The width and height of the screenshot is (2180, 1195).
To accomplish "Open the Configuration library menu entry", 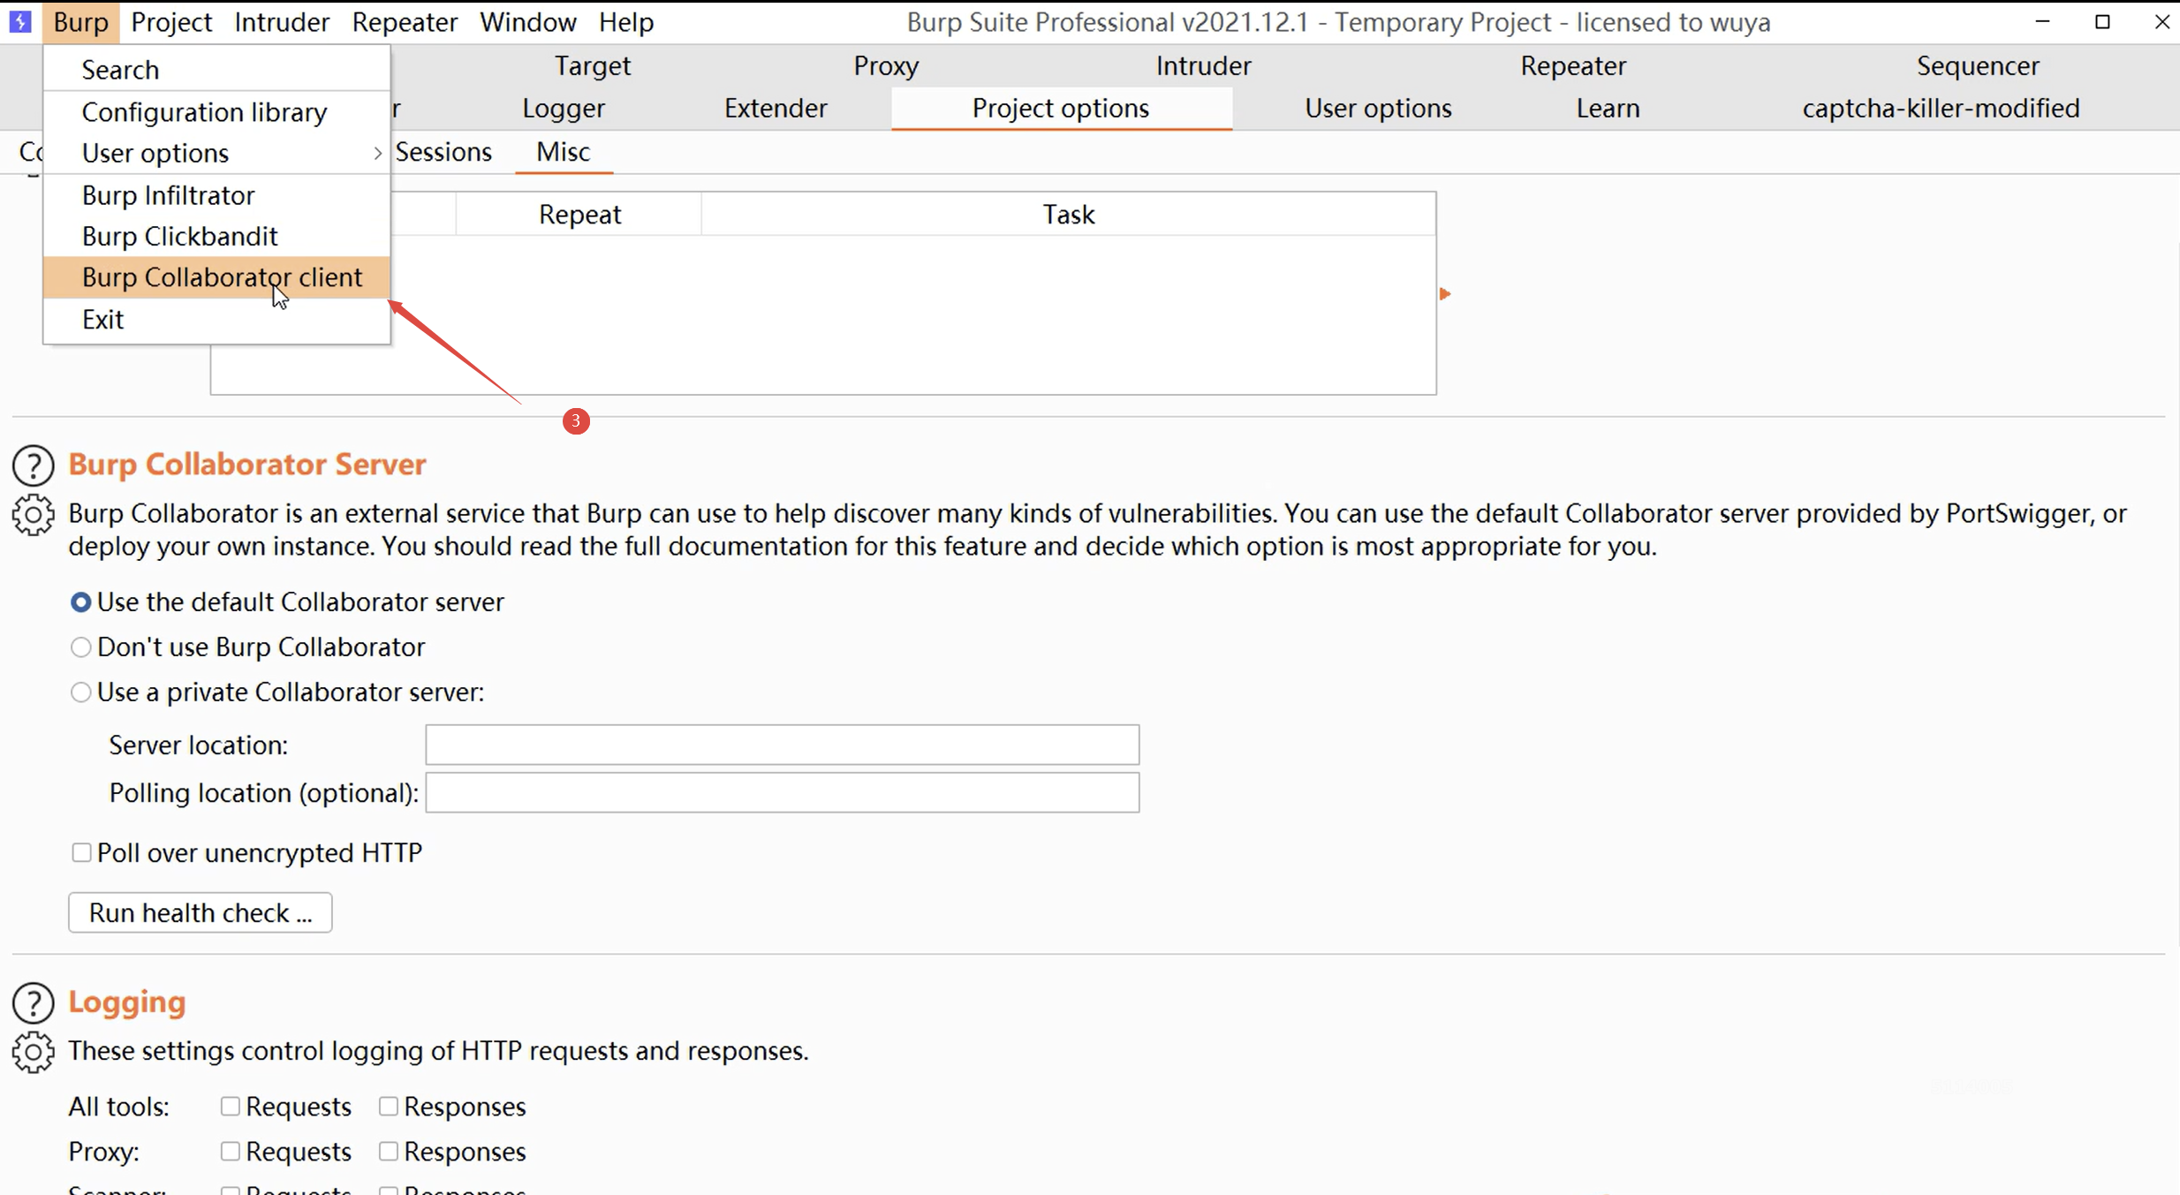I will [205, 112].
